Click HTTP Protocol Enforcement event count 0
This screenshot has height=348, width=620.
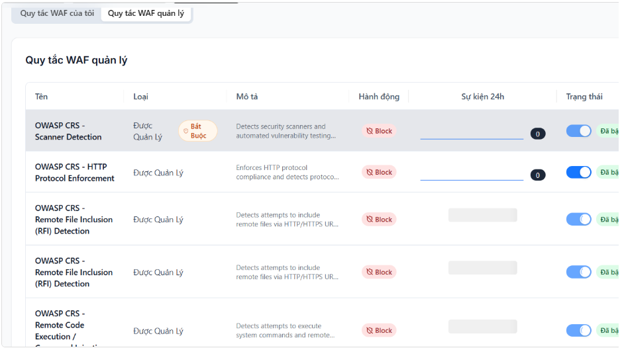538,175
